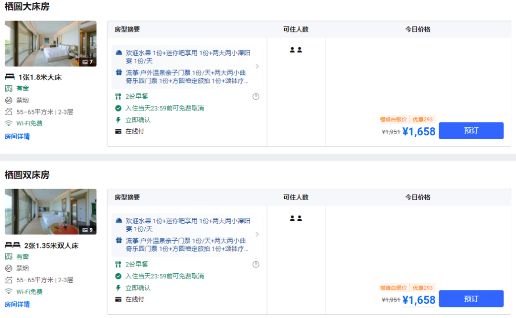
Task: Click the twin bed icon beside 2张1.35米双人床
Action: click(12, 245)
